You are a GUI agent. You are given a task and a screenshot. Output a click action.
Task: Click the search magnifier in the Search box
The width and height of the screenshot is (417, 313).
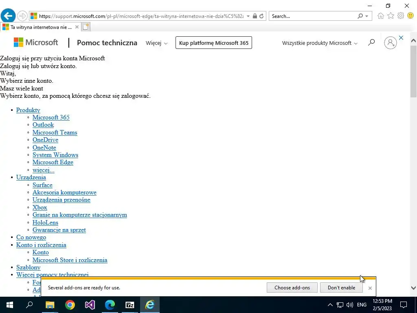(x=360, y=16)
